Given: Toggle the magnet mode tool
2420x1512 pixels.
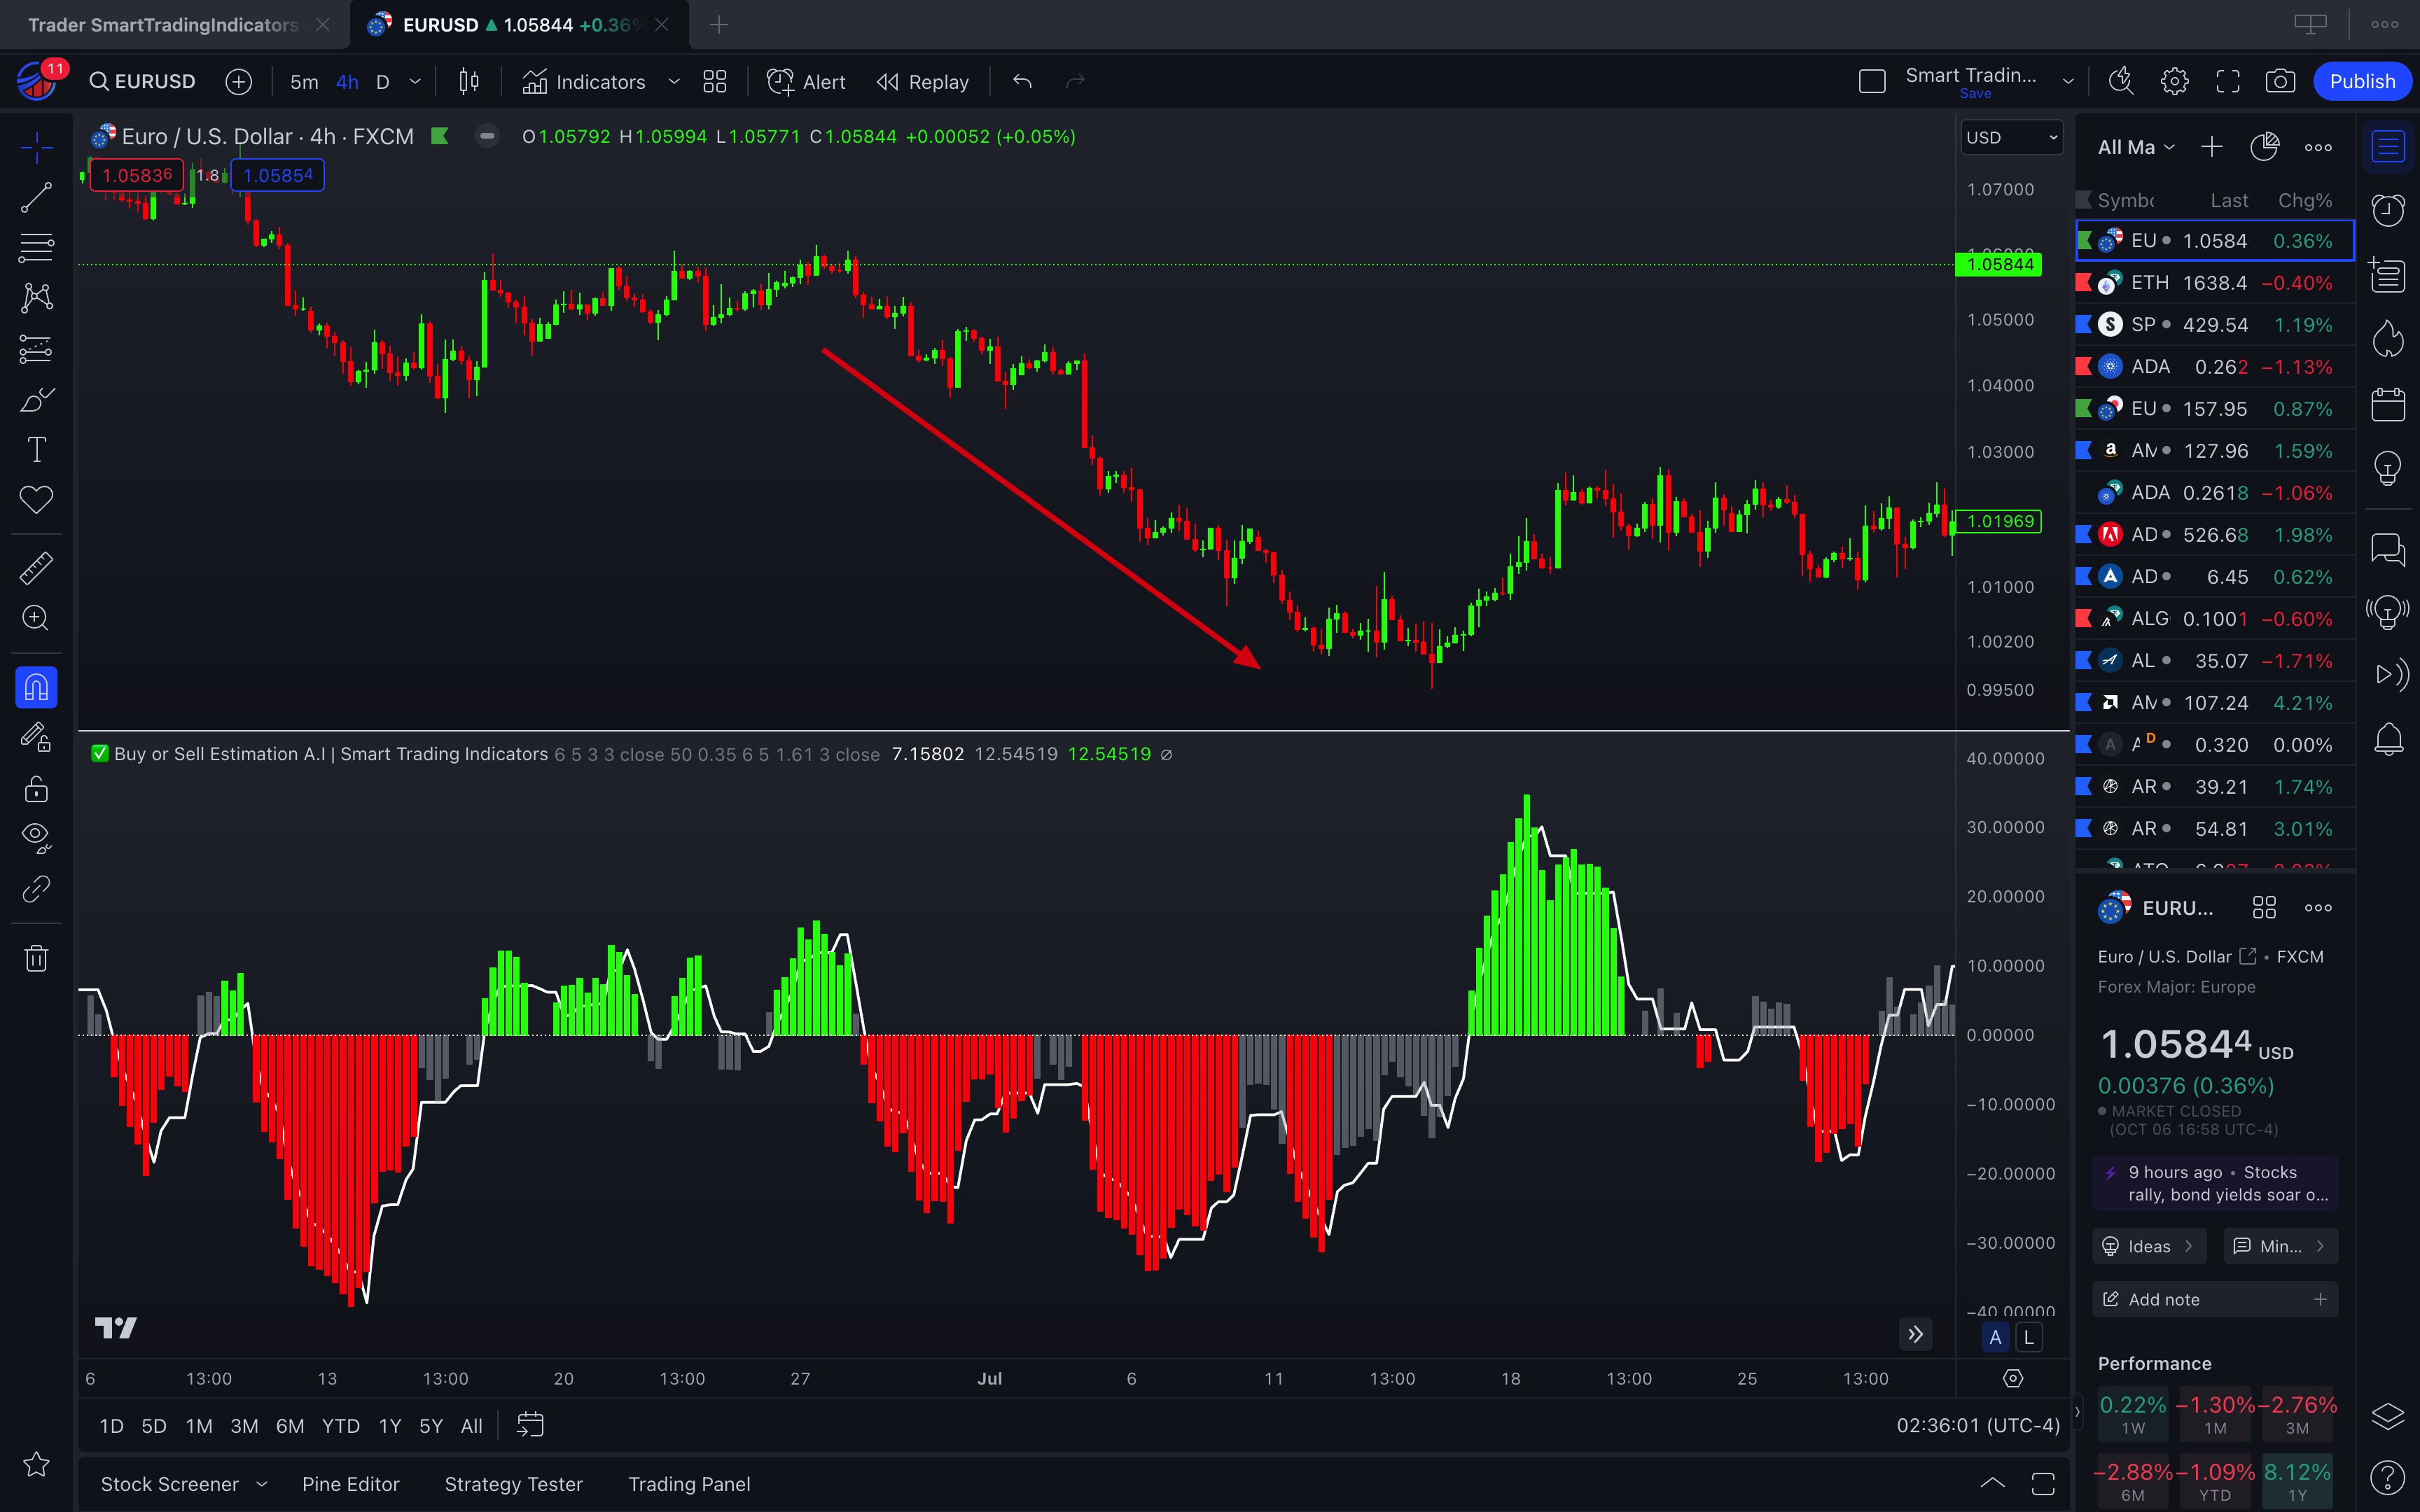Looking at the screenshot, I should click(36, 687).
